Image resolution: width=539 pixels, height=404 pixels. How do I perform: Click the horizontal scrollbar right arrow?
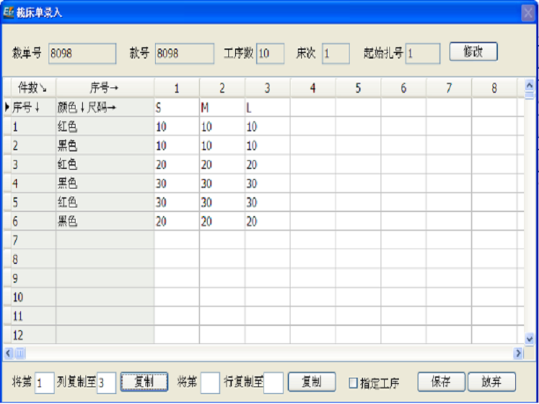[518, 352]
